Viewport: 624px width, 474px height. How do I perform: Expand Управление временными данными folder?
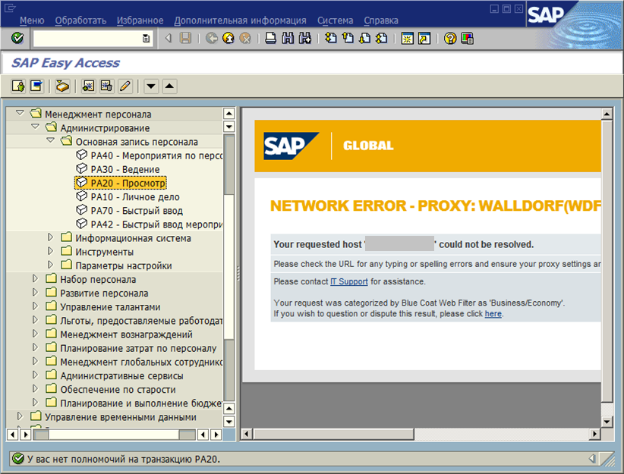[20, 416]
